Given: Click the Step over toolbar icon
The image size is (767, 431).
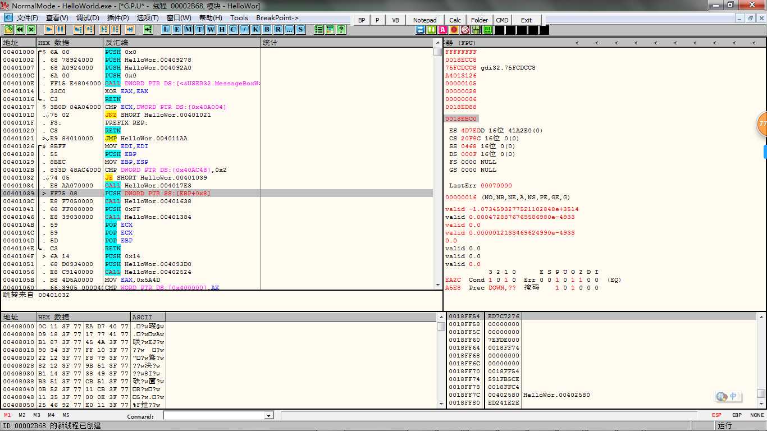Looking at the screenshot, I should [90, 29].
